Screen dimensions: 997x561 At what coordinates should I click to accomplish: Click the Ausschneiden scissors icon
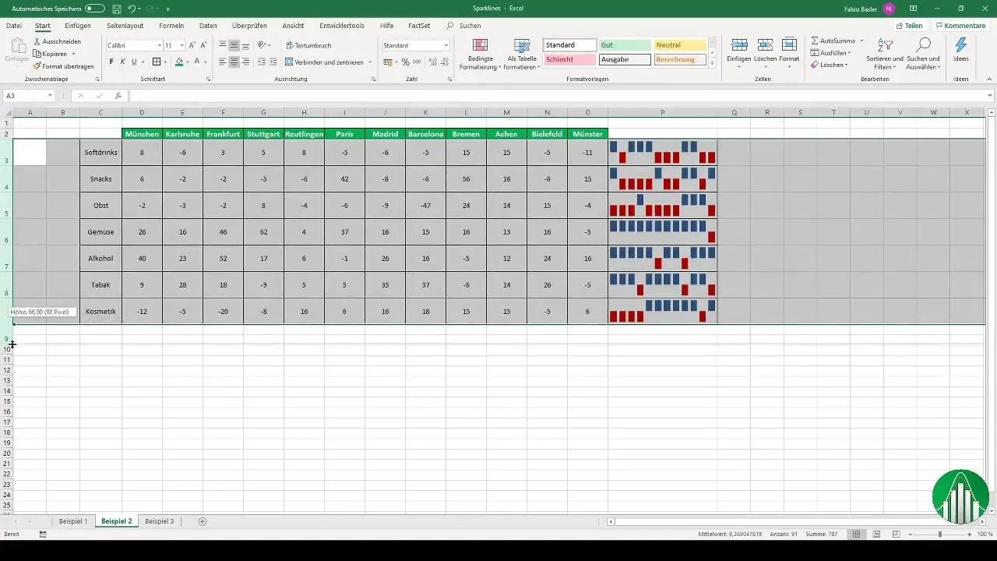click(37, 41)
